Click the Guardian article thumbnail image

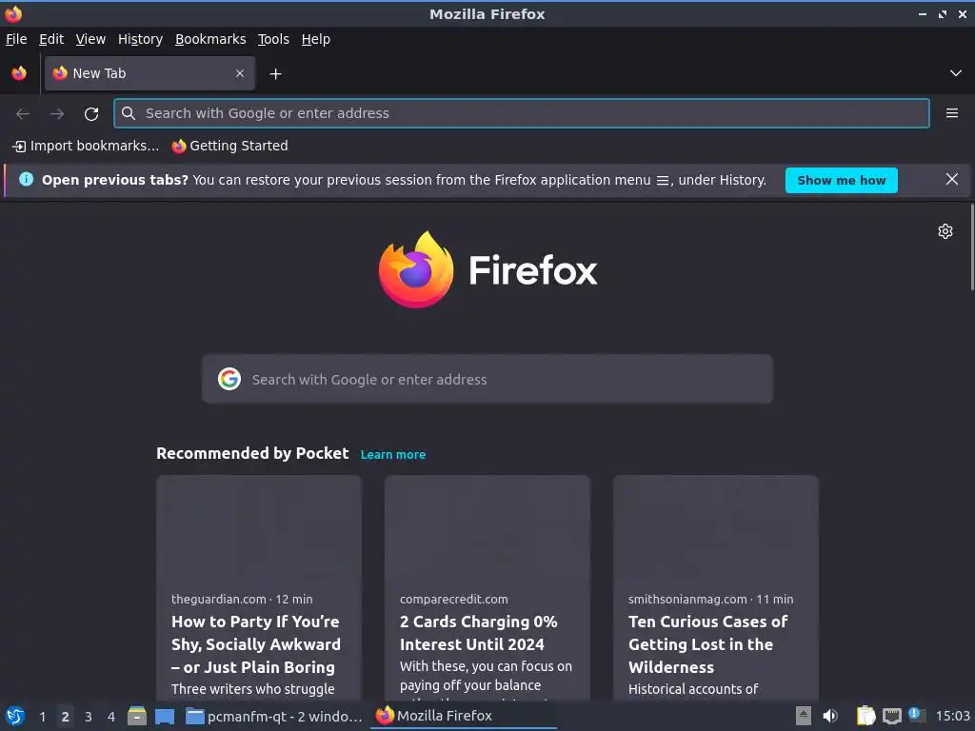259,529
